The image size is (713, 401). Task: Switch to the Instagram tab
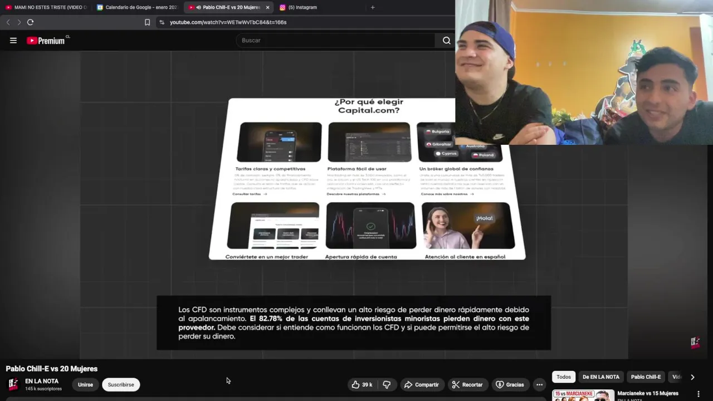click(x=302, y=7)
